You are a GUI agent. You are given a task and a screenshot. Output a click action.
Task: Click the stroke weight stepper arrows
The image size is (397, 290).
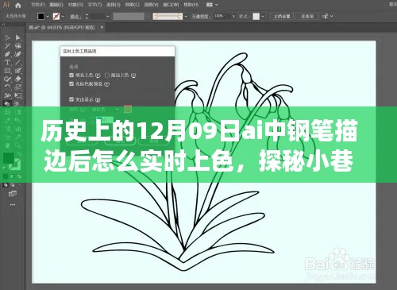87,17
